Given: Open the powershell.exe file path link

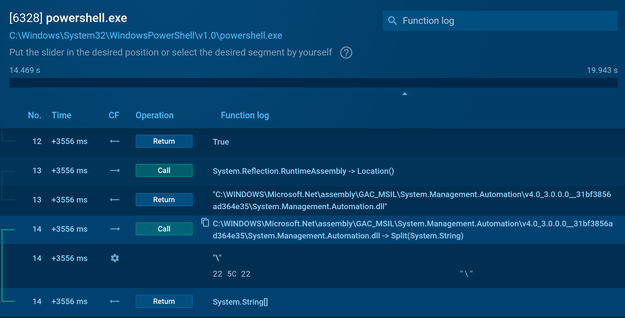Looking at the screenshot, I should click(146, 35).
